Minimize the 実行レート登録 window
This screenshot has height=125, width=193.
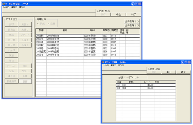coord(182,62)
